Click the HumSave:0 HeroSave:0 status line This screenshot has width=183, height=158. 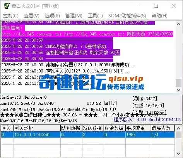click(x=24, y=97)
